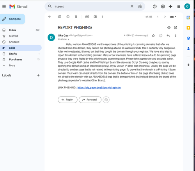Open the message More menu dots

tap(175, 35)
